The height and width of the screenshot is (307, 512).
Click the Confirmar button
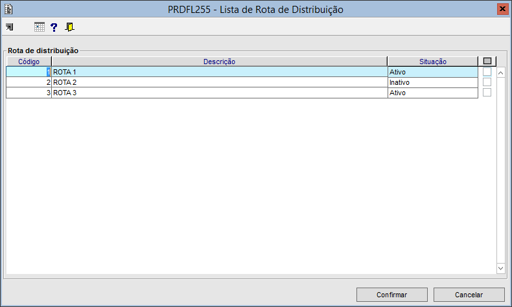392,295
